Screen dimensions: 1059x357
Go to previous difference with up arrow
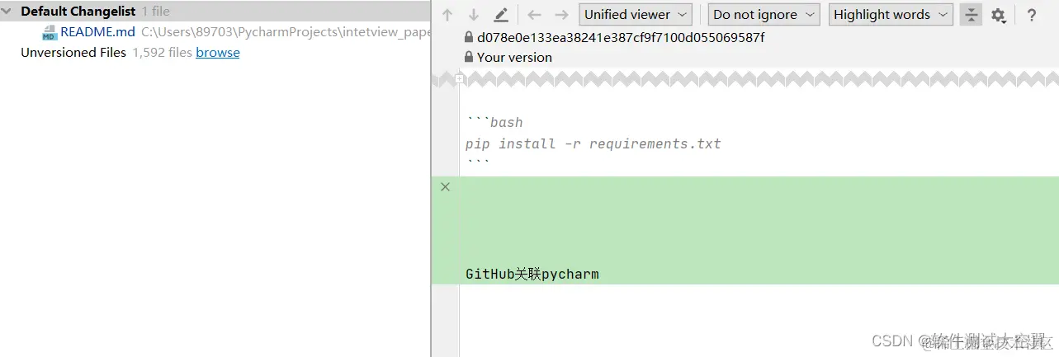point(447,15)
